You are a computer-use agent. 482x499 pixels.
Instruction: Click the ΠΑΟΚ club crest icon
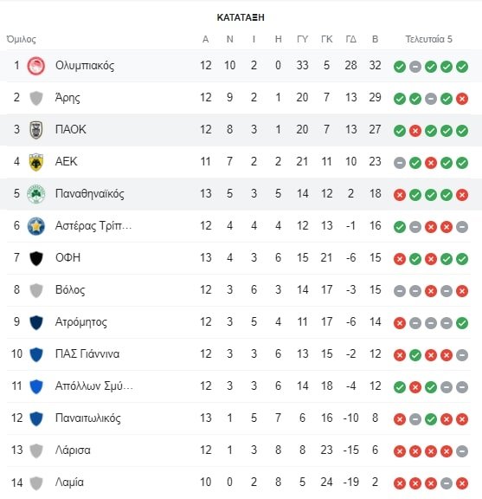pos(36,130)
